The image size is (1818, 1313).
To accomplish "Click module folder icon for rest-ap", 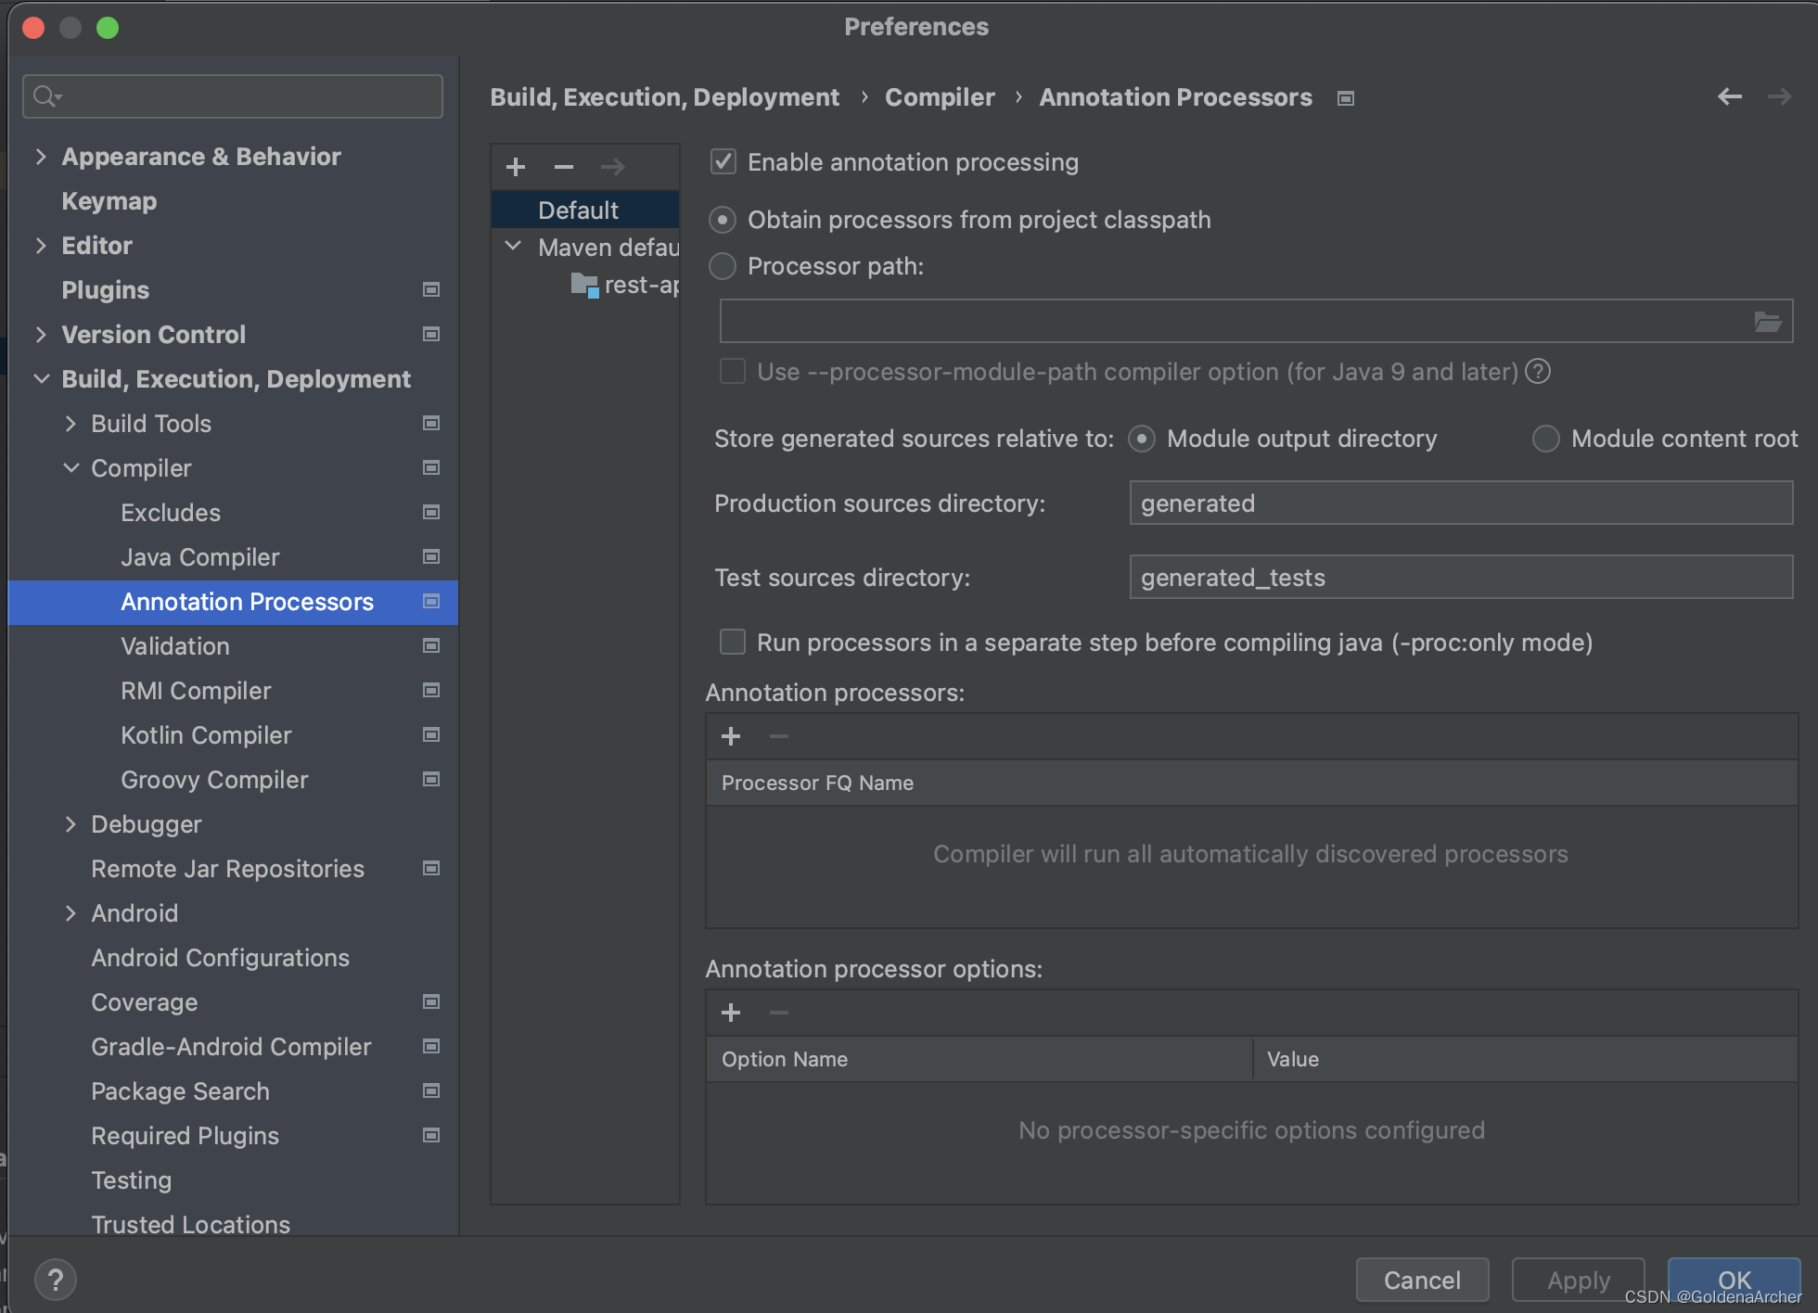I will click(584, 286).
